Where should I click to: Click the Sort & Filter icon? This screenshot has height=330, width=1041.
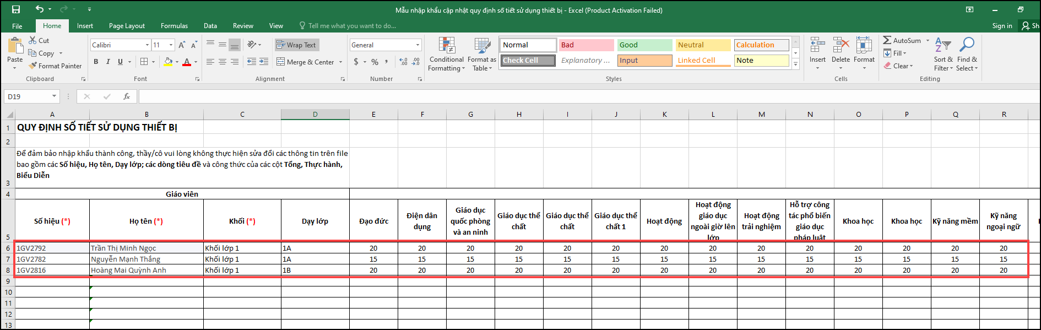[942, 45]
